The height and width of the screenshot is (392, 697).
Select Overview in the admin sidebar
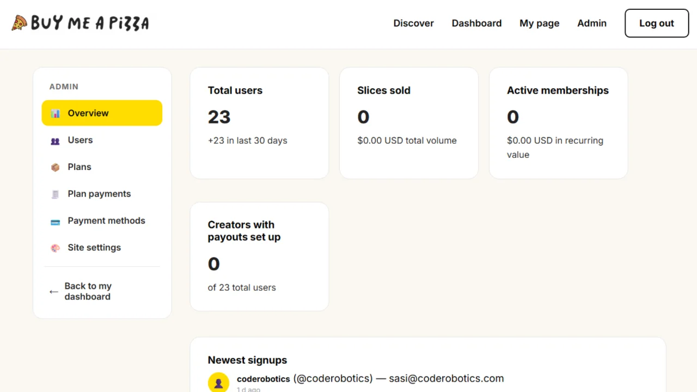pos(102,113)
